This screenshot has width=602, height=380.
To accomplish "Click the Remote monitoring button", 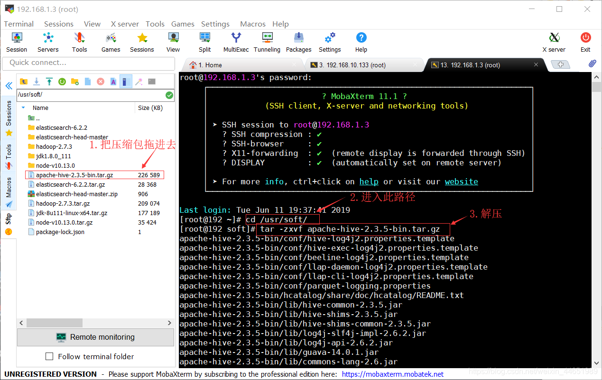I will click(96, 337).
